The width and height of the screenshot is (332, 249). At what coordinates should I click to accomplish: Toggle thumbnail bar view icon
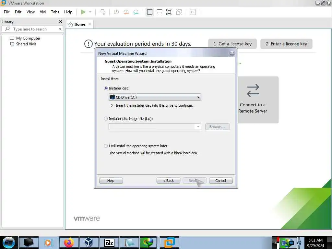click(160, 12)
